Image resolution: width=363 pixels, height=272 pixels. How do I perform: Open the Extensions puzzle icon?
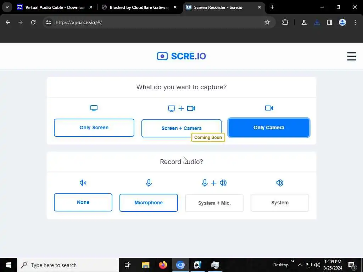285,22
